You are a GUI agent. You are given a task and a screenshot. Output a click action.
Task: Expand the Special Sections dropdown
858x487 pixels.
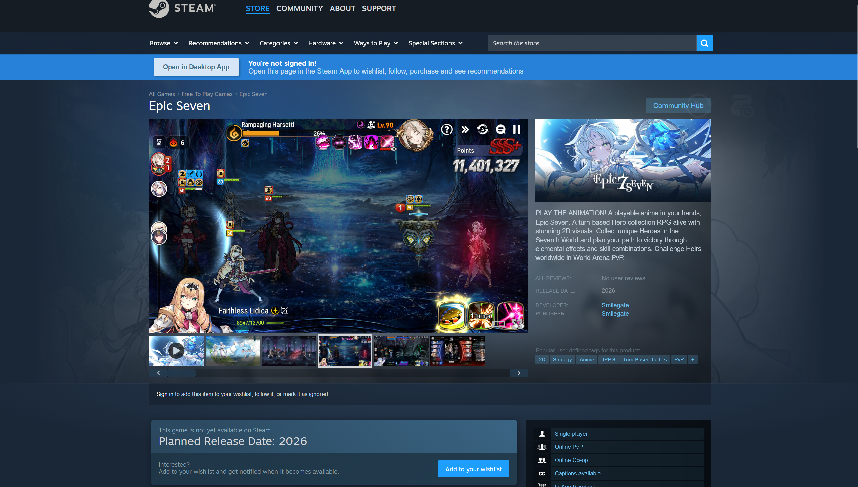click(x=436, y=43)
